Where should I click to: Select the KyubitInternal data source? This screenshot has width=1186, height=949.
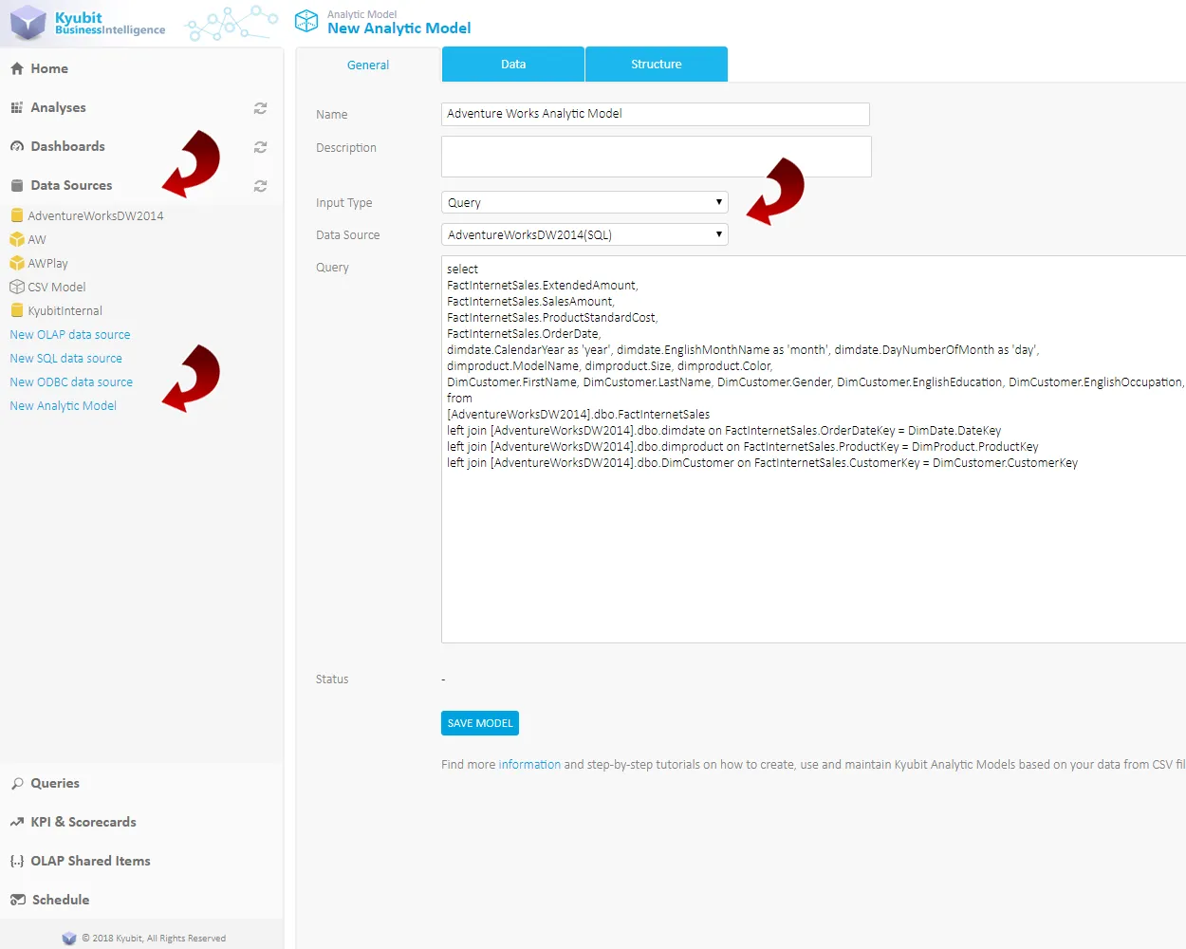65,310
